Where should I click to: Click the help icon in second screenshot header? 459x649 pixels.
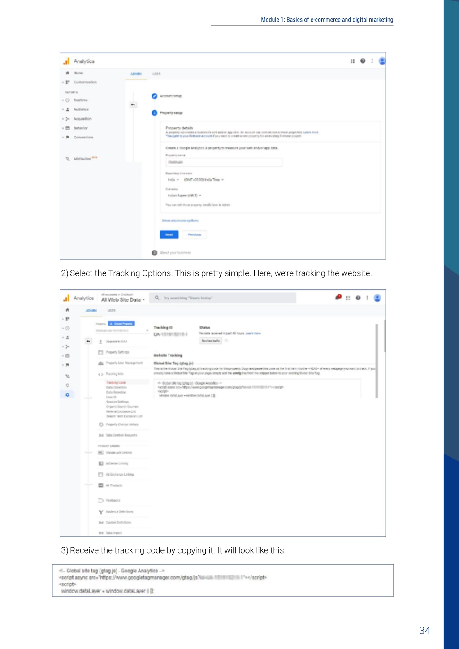pyautogui.click(x=358, y=298)
